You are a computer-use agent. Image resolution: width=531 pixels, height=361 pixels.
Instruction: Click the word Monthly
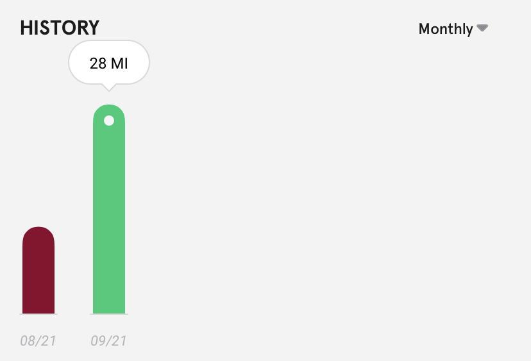tap(446, 29)
